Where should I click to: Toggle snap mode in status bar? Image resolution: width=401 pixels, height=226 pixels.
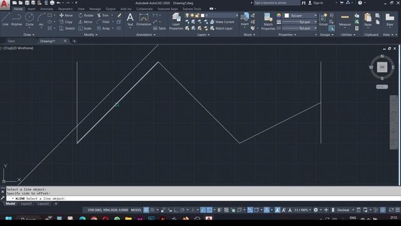click(x=152, y=210)
